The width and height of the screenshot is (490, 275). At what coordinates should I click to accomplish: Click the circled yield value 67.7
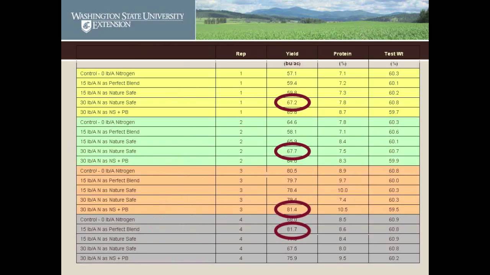point(292,151)
